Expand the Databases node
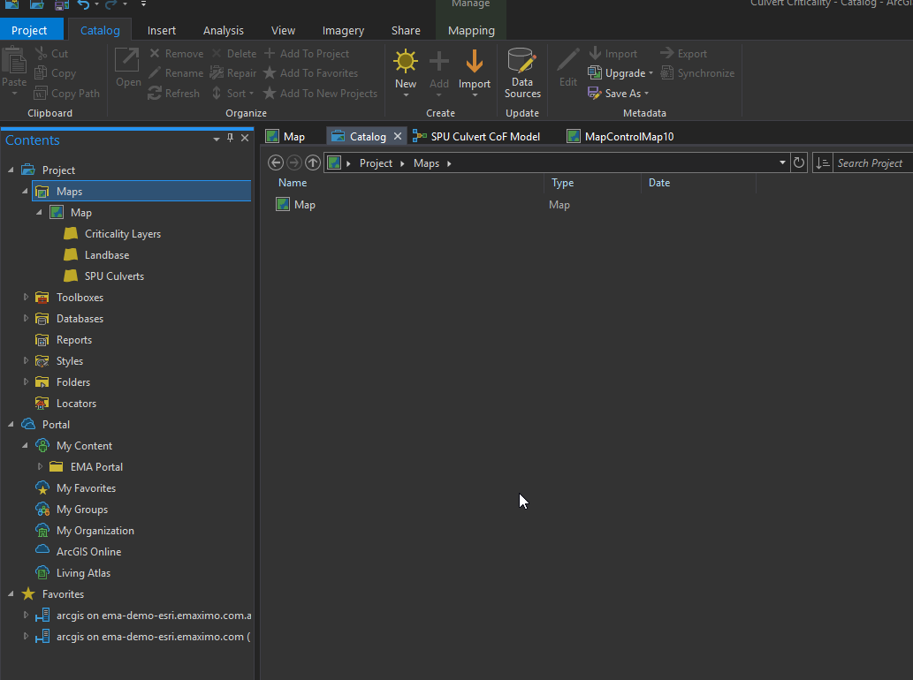The image size is (913, 680). [x=26, y=318]
